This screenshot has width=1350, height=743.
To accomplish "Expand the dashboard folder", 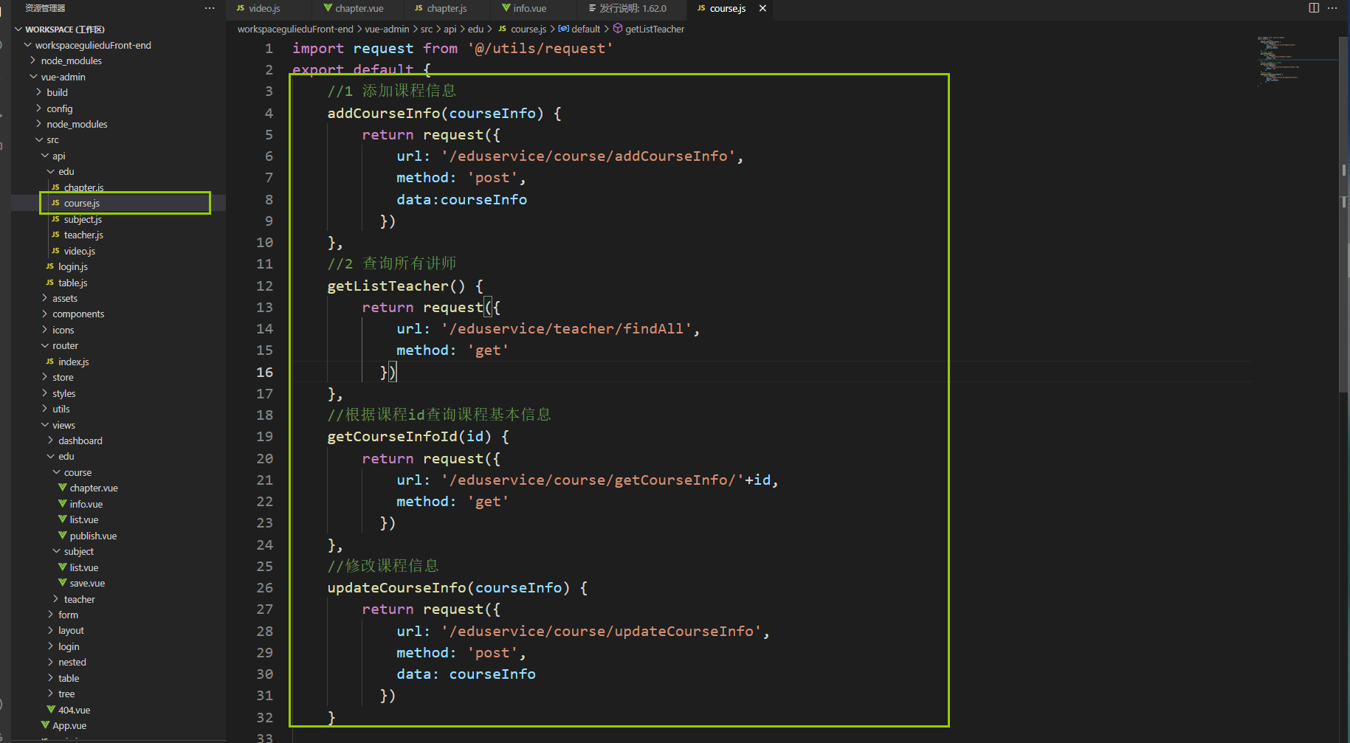I will [51, 440].
